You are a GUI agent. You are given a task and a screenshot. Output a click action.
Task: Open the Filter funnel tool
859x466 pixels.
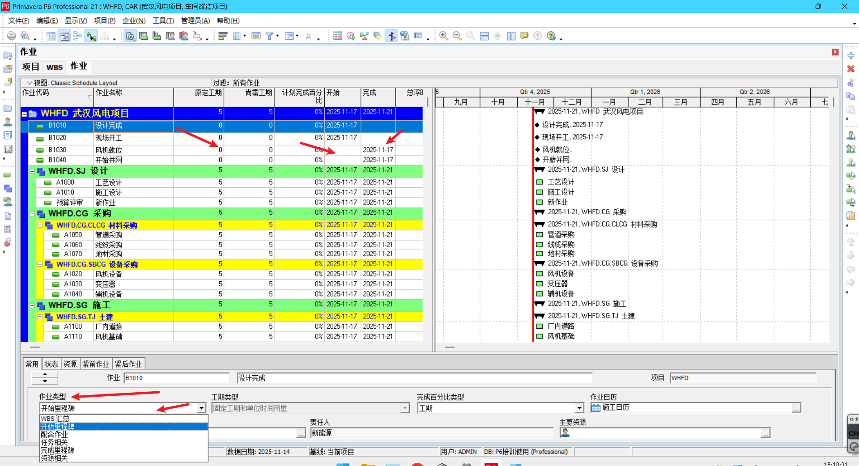(x=269, y=36)
